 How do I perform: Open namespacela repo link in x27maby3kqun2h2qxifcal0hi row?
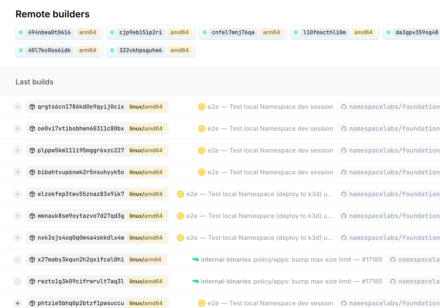pyautogui.click(x=414, y=260)
